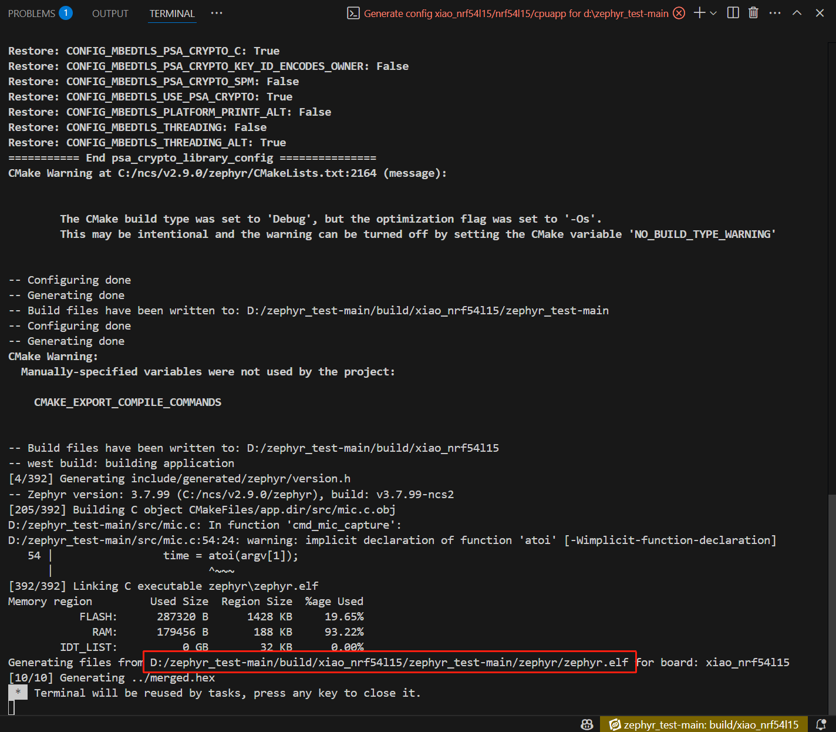The image size is (836, 732).
Task: Select the TERMINAL tab
Action: point(172,14)
